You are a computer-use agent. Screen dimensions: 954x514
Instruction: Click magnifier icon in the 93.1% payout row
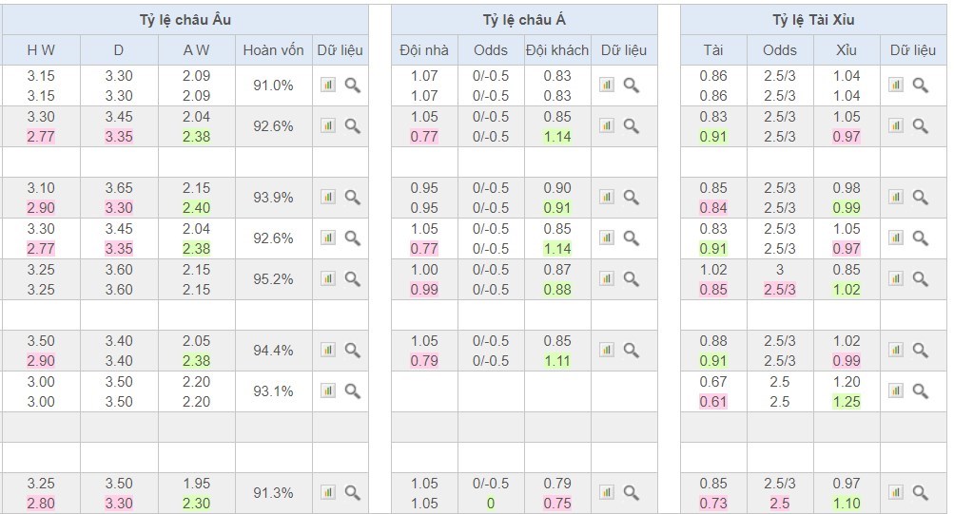[x=352, y=390]
